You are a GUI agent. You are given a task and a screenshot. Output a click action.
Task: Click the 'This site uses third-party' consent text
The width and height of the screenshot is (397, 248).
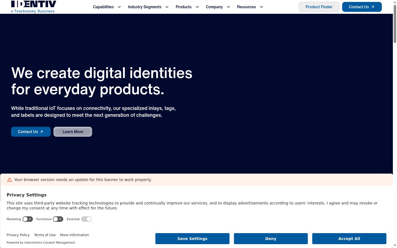tap(192, 206)
